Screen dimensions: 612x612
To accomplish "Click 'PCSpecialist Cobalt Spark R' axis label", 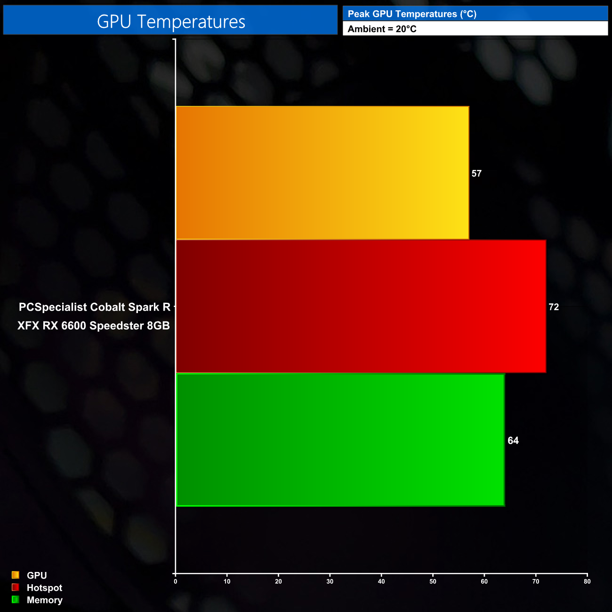I will [95, 307].
